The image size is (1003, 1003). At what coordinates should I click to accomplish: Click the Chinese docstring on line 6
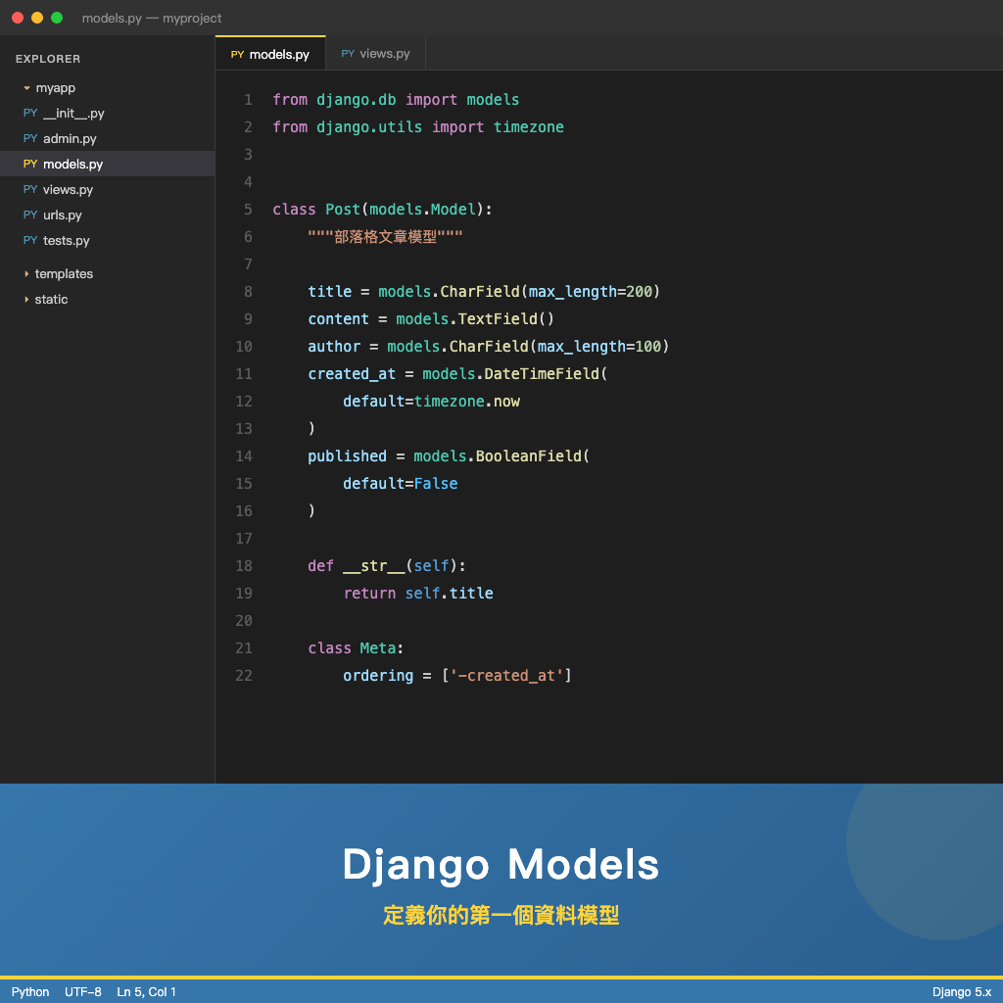(385, 237)
